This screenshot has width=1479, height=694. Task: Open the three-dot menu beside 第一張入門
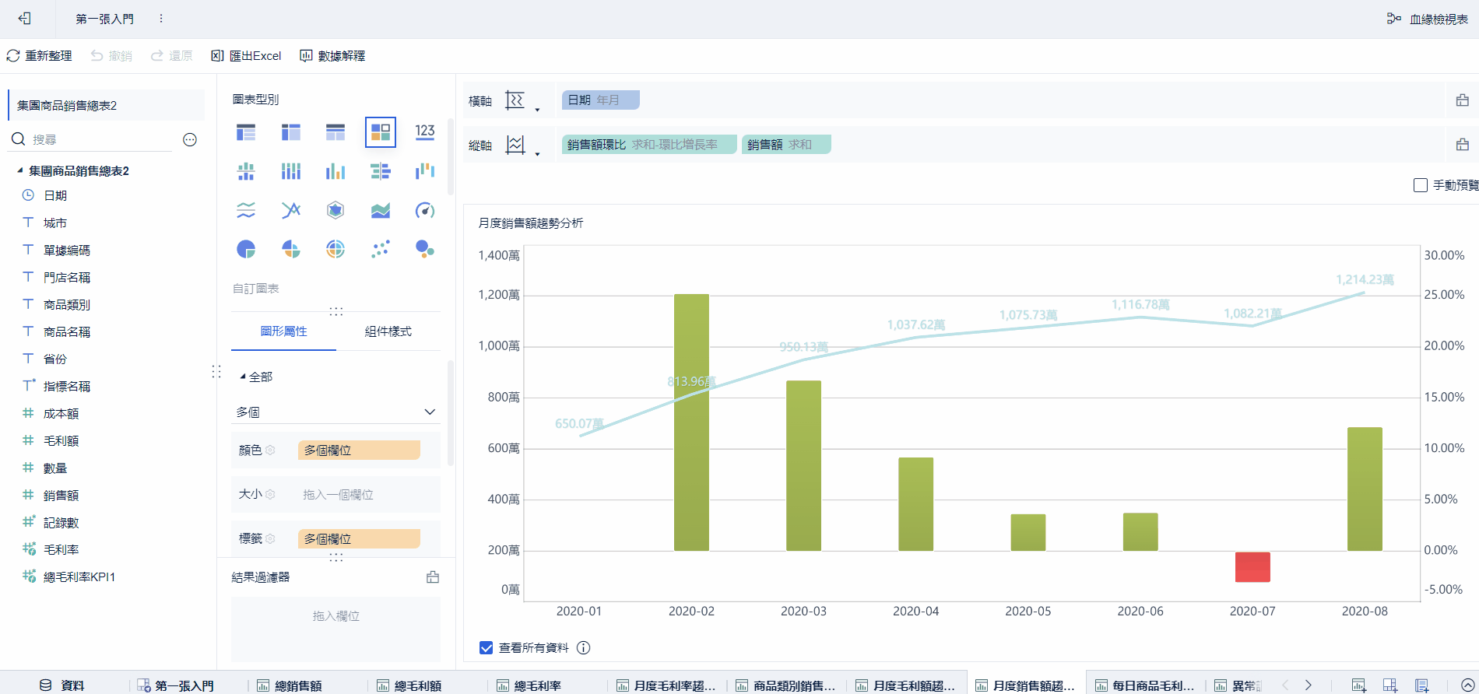[161, 19]
